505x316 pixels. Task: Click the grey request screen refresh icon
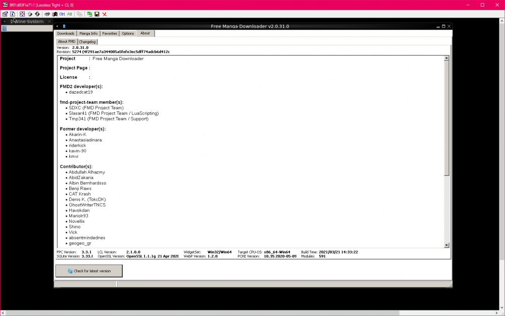click(30, 14)
